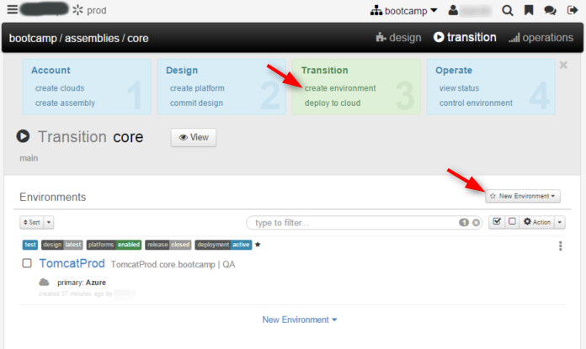Click the create clouds link

click(x=60, y=88)
